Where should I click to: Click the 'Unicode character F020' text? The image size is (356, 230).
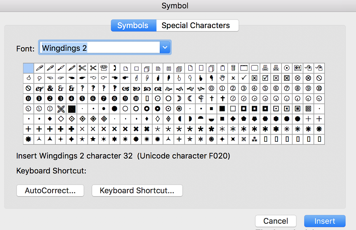coord(183,156)
